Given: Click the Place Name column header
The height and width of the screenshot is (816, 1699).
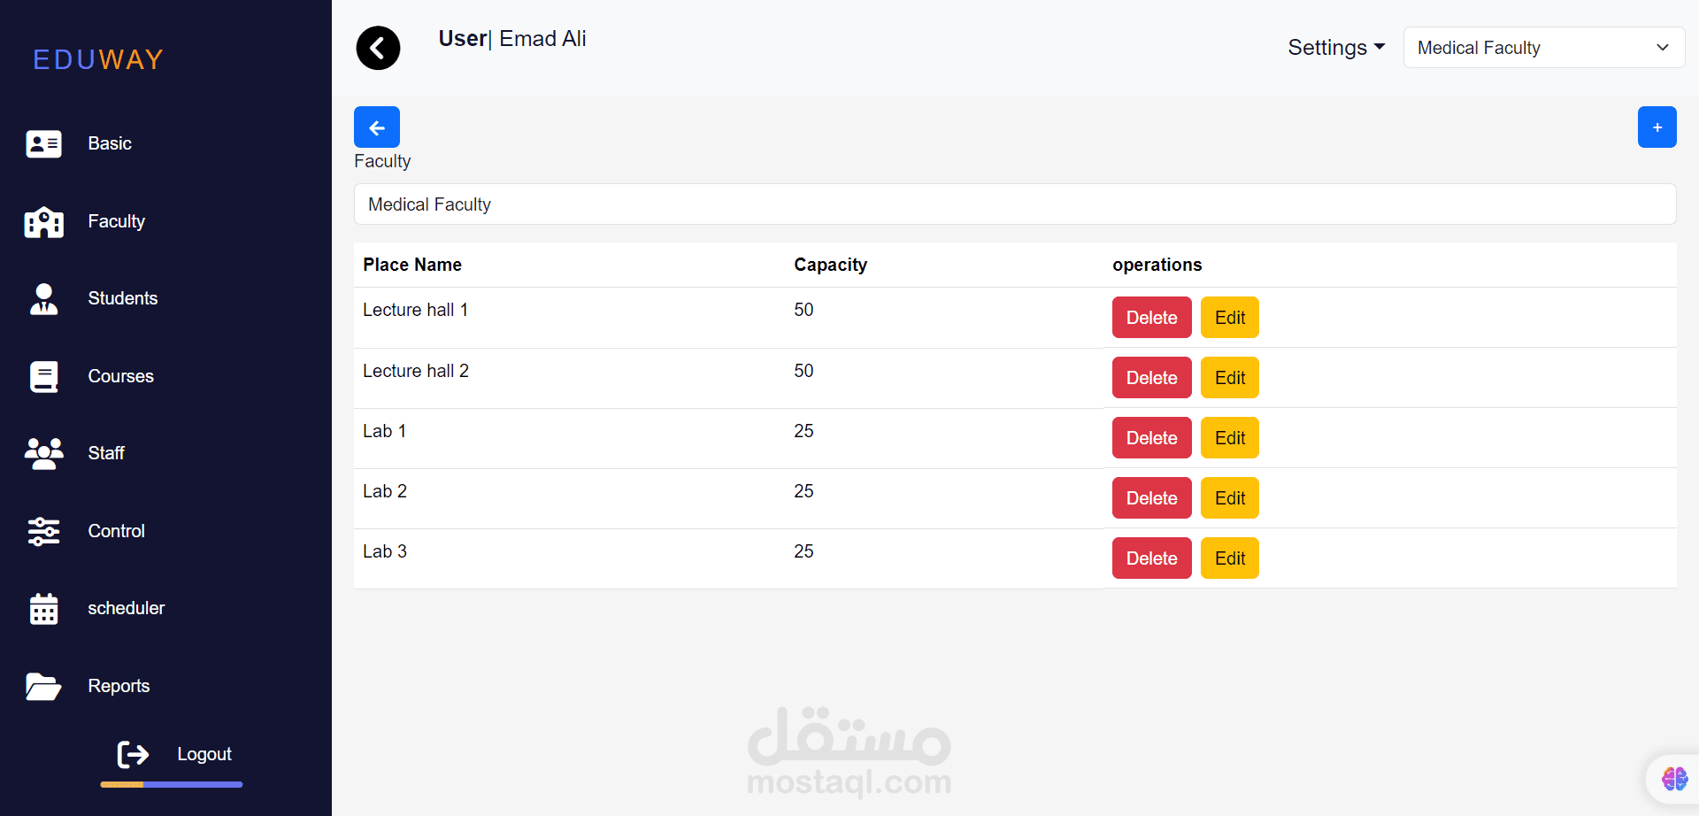Looking at the screenshot, I should 412,265.
